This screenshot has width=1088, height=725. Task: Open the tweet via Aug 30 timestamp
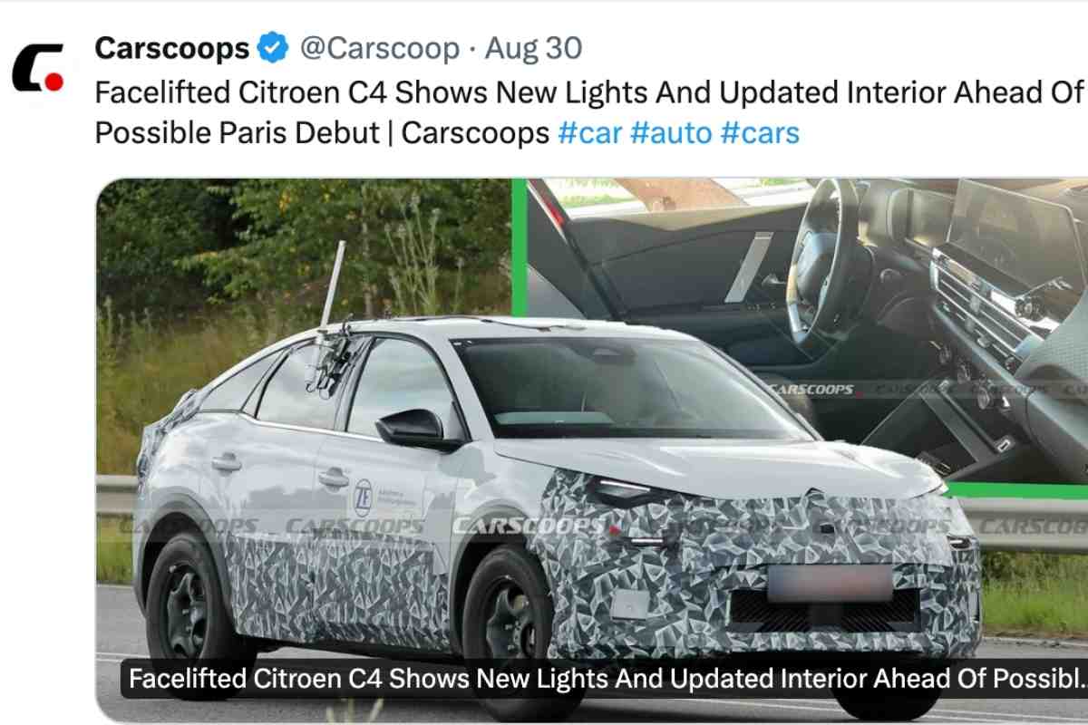pos(533,48)
